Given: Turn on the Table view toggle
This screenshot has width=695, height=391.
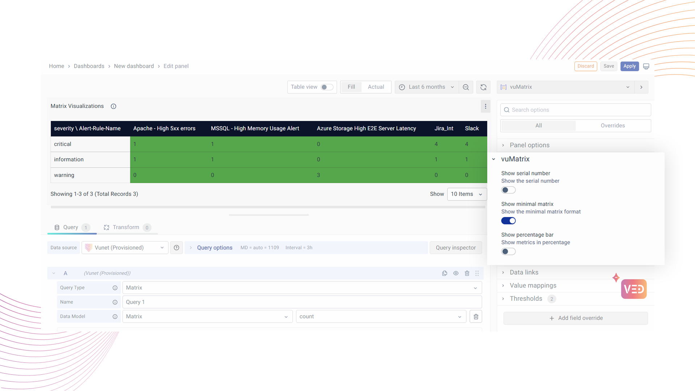Looking at the screenshot, I should pyautogui.click(x=327, y=87).
